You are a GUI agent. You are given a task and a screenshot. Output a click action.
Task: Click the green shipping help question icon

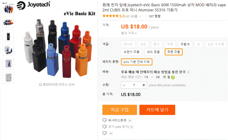(x=173, y=77)
